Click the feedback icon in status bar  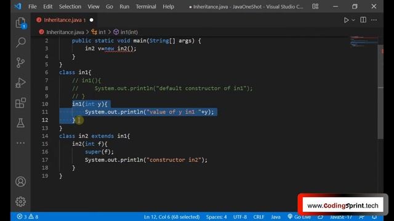click(362, 217)
